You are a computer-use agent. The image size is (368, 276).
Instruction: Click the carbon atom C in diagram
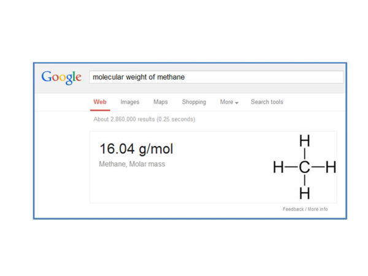coord(305,167)
